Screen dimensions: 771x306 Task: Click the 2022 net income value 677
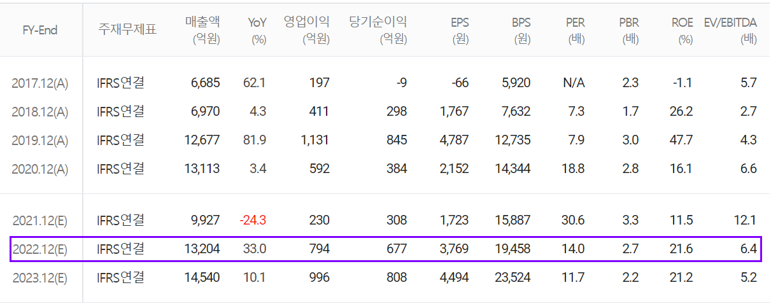coord(397,249)
